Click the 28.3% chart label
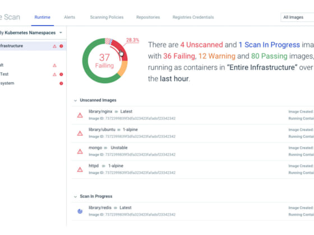 [x=132, y=40]
